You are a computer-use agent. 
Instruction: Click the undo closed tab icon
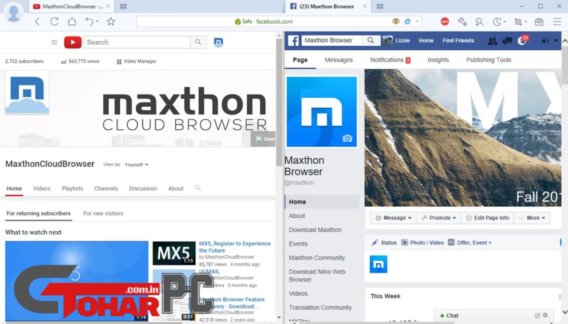(x=89, y=21)
